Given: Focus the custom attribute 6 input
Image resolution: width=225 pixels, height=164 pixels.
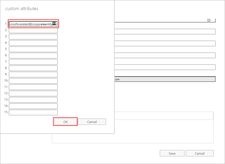Looking at the screenshot, I should coord(33,56).
